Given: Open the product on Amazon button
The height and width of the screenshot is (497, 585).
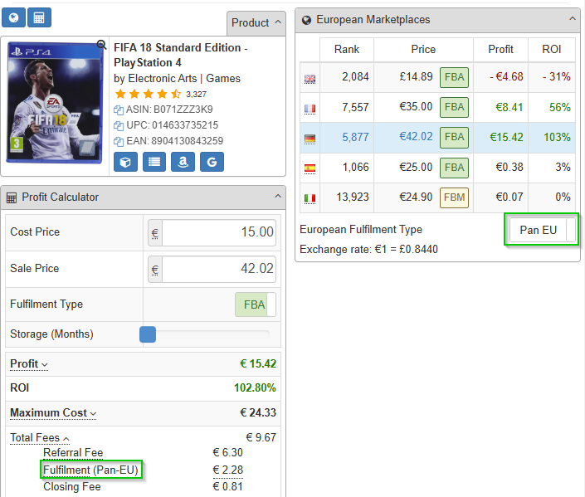Looking at the screenshot, I should point(183,162).
